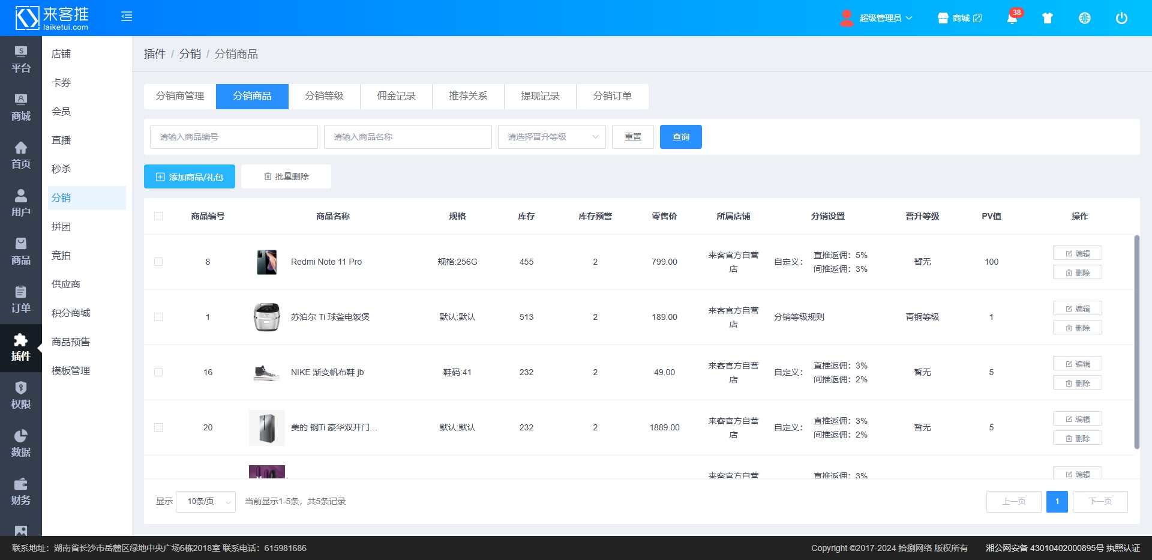1152x560 pixels.
Task: Toggle the select-all checkbox in the table header
Action: tap(158, 216)
